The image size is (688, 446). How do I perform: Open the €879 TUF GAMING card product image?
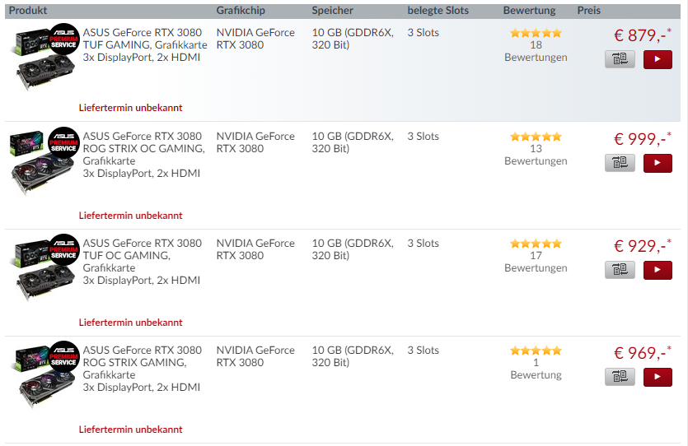[44, 58]
